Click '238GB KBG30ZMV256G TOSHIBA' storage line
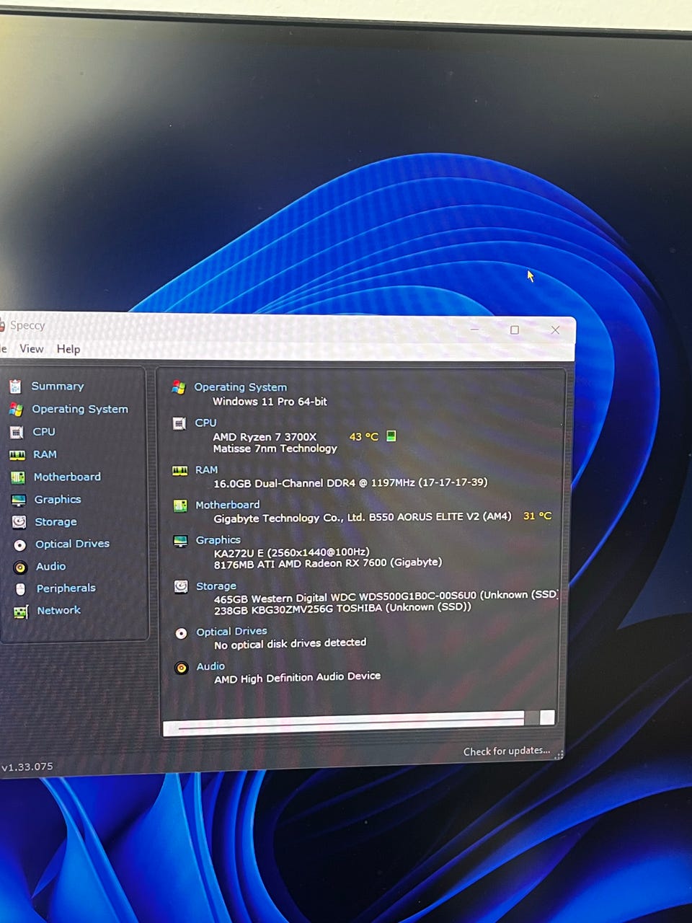This screenshot has width=692, height=923. point(342,608)
